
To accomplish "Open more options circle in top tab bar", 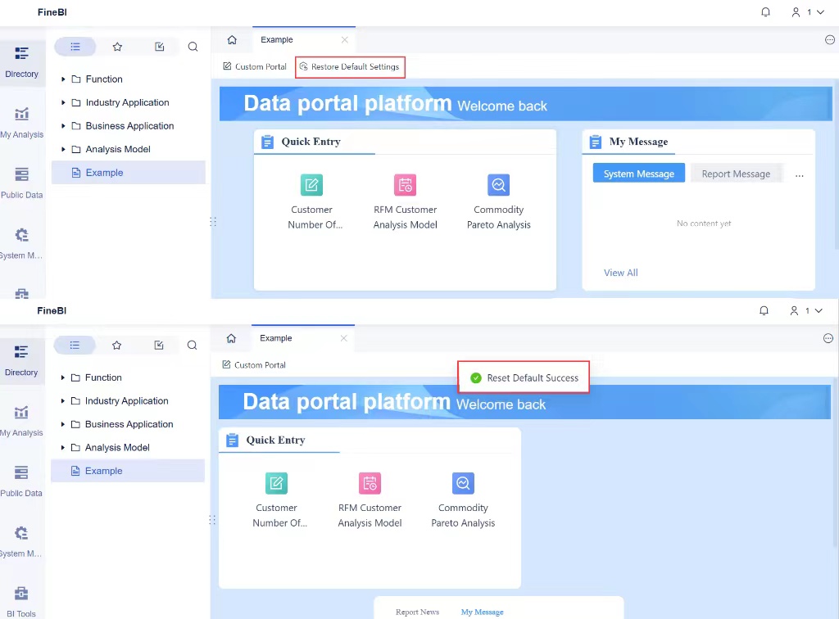I will 830,39.
